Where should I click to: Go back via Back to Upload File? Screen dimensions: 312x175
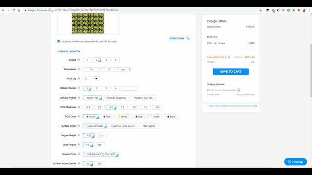tap(69, 51)
